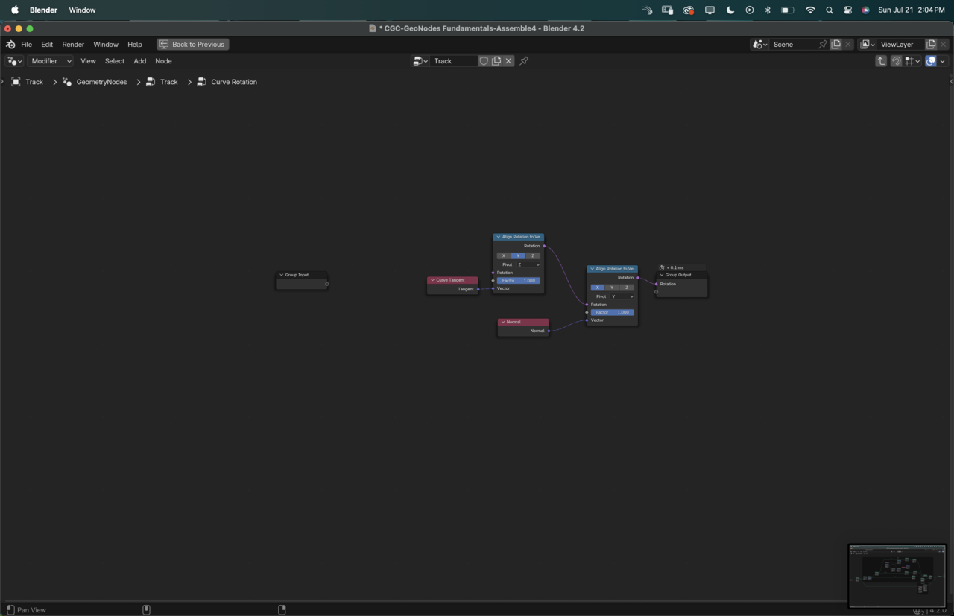Create a new scene copy

click(x=836, y=45)
